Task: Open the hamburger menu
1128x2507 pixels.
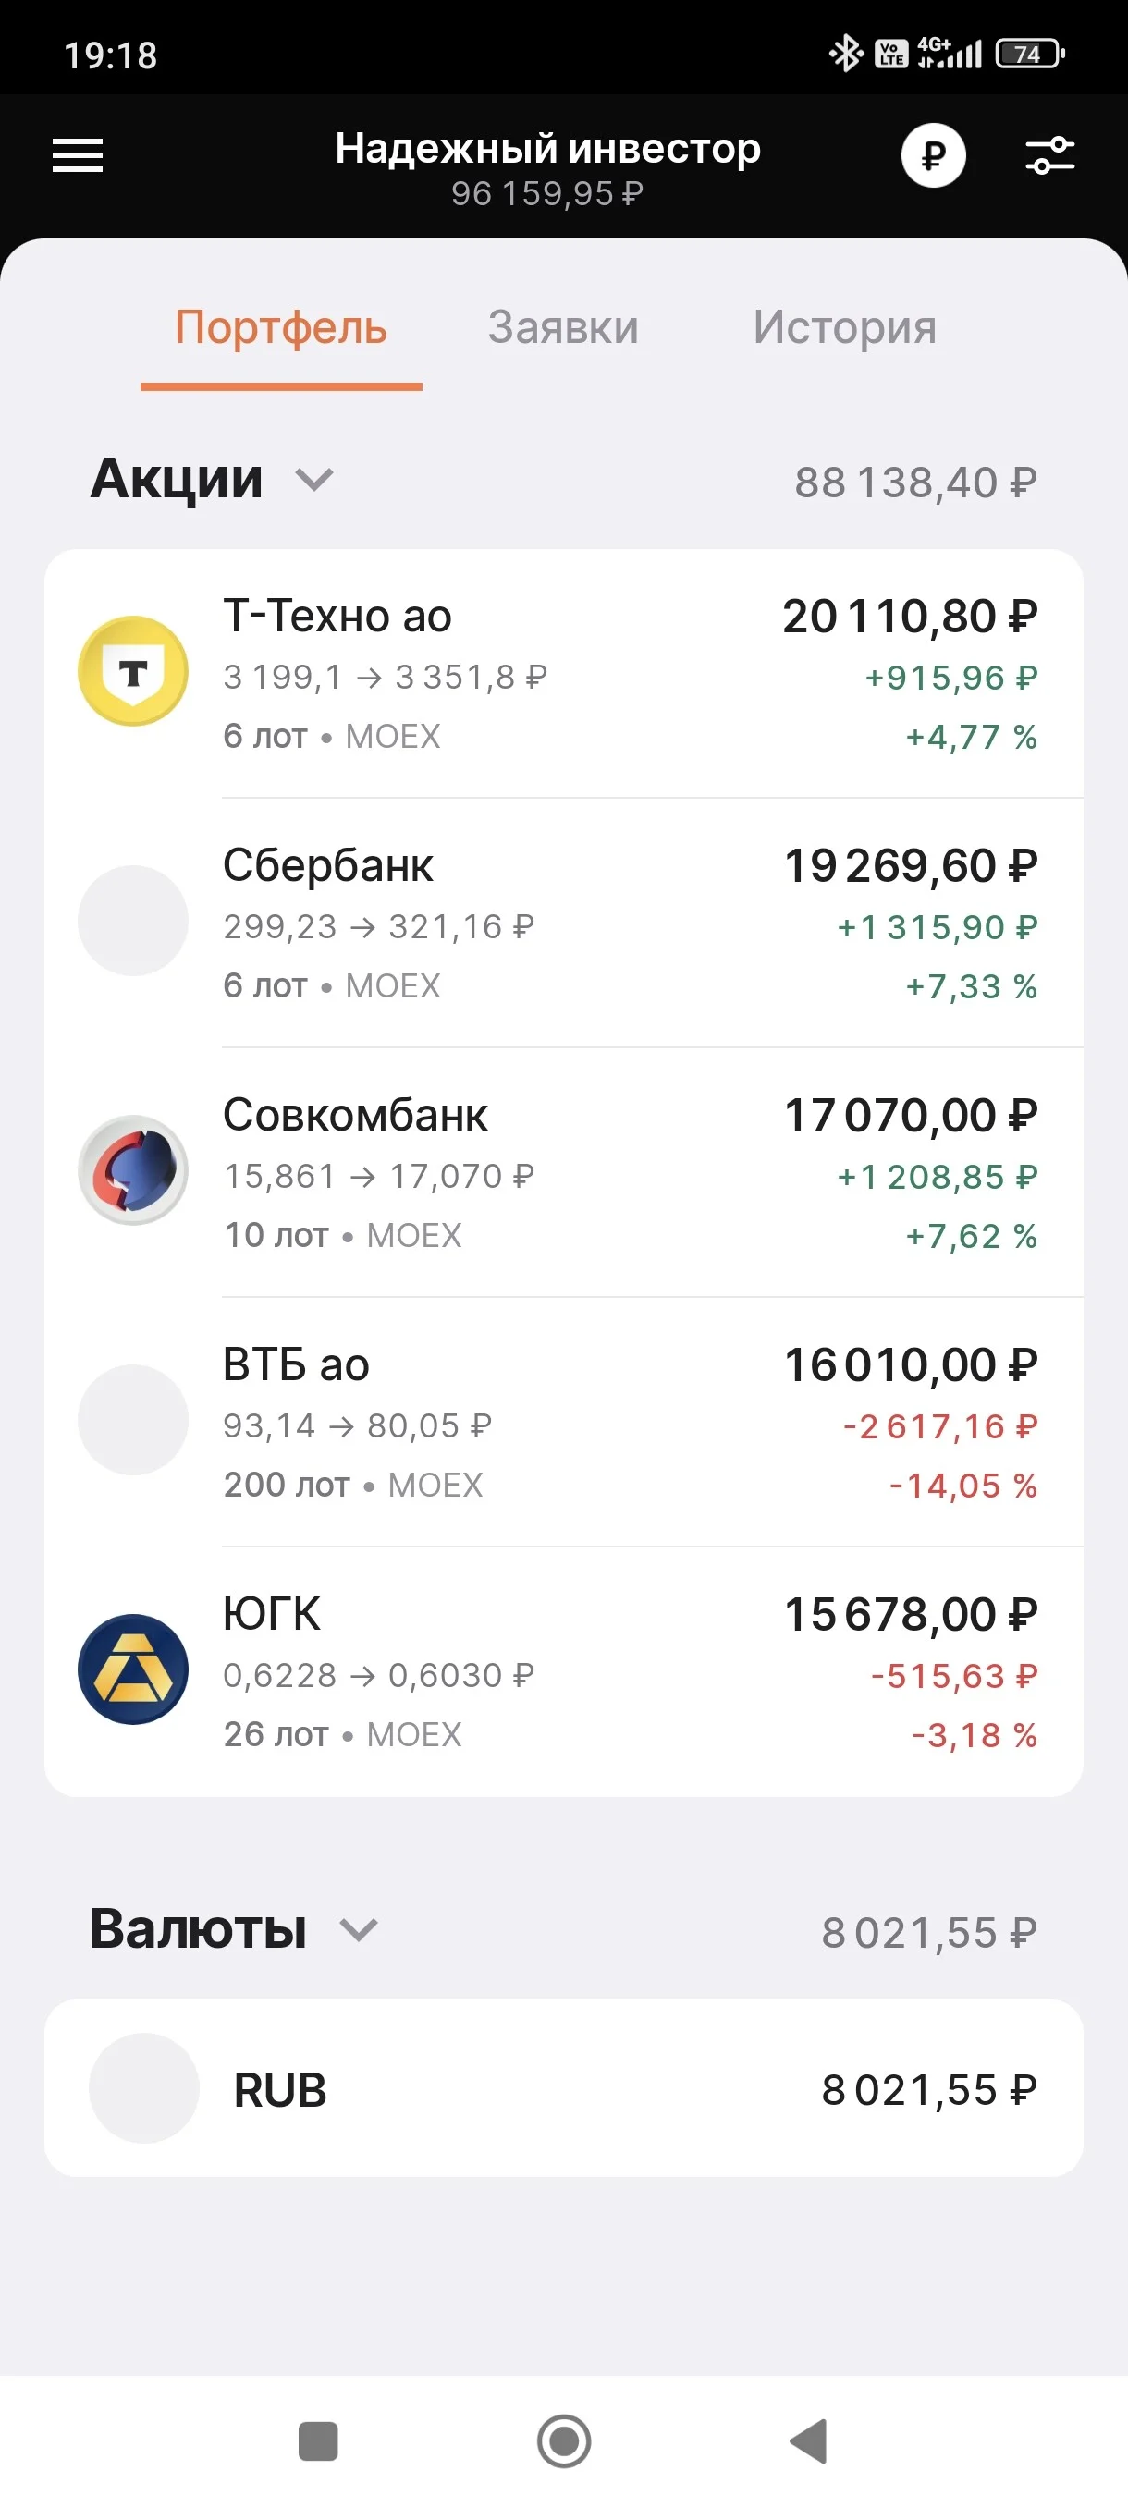Action: click(x=77, y=154)
